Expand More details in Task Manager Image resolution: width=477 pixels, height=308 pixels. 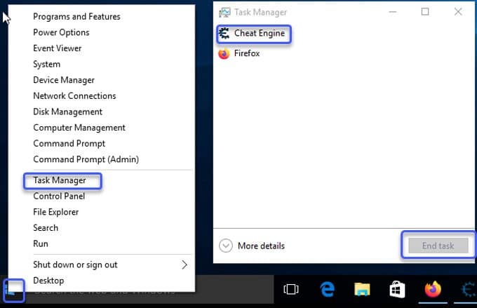click(252, 246)
